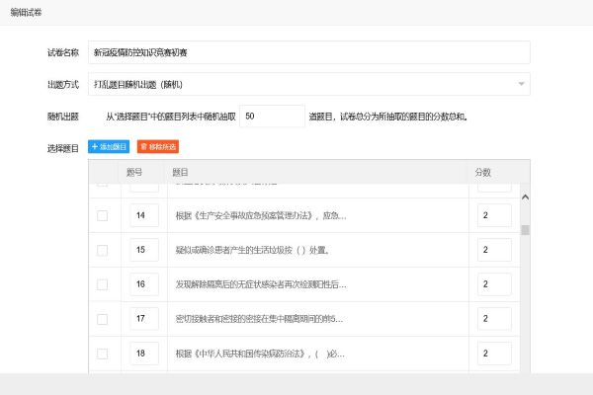Enable the checkbox for question 18
The image size is (593, 395).
tap(102, 353)
